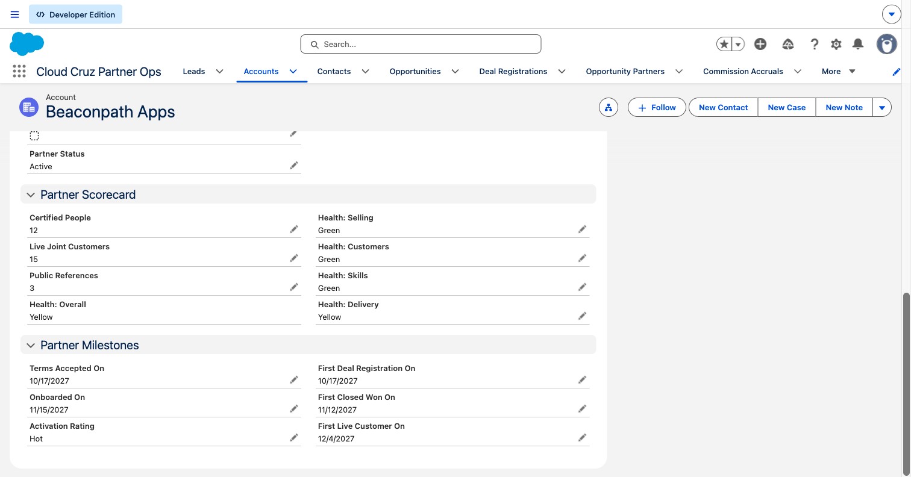Open the Notifications bell

coord(858,44)
